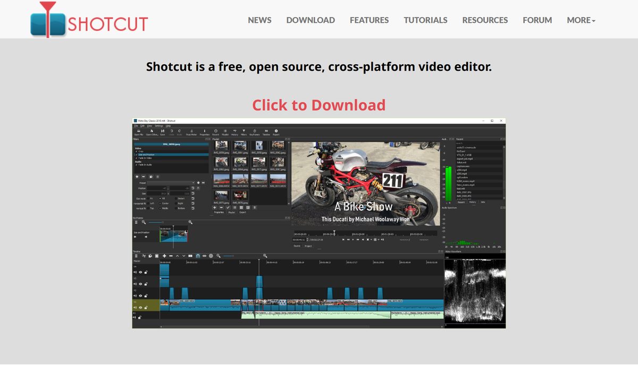This screenshot has height=379, width=638.
Task: Click the Shotcut logo in header
Action: coord(89,20)
